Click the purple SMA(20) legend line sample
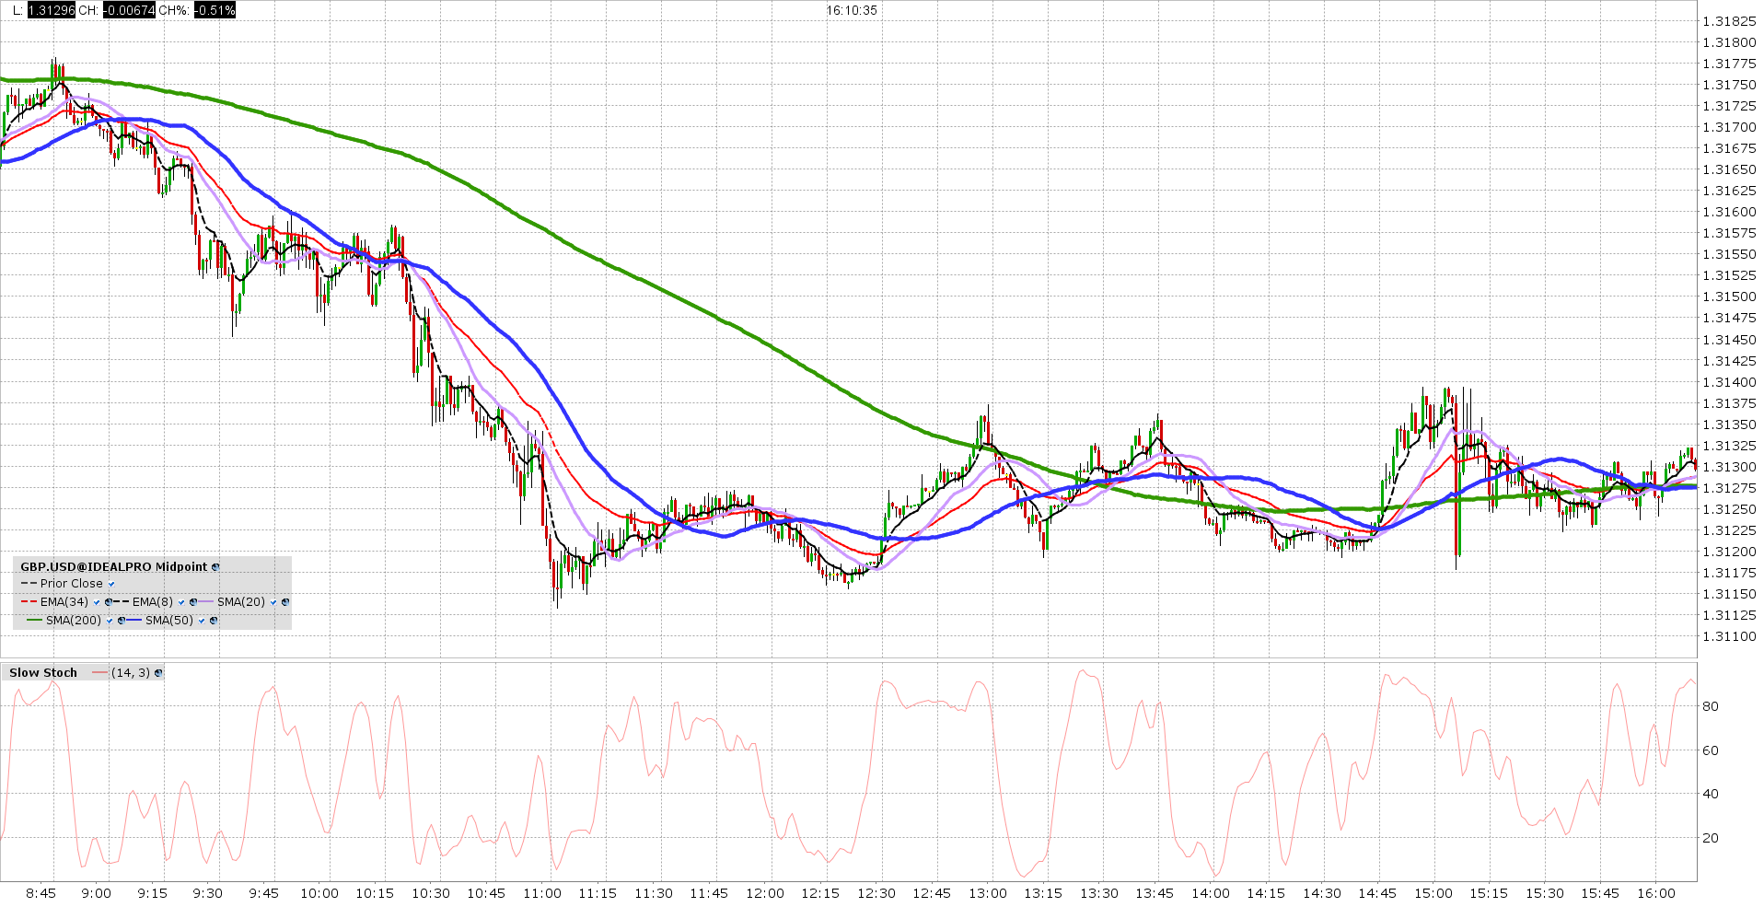 tap(205, 601)
